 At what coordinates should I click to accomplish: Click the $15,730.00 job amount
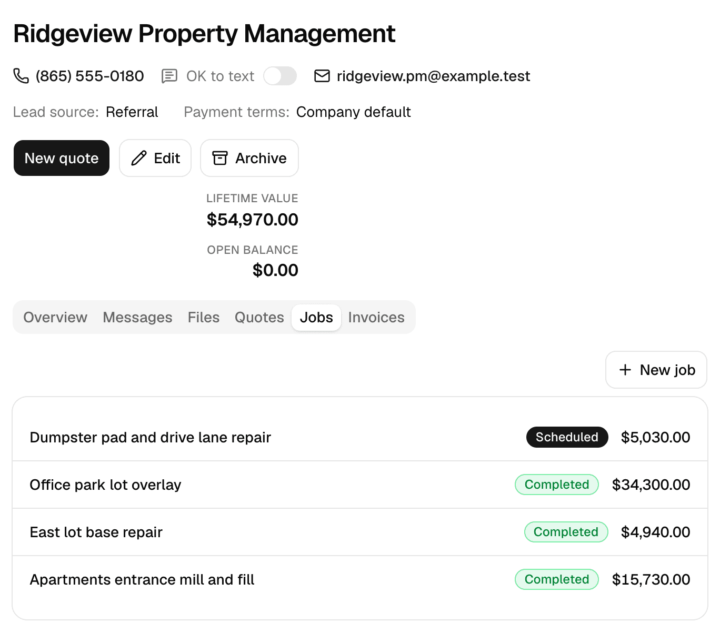pyautogui.click(x=651, y=579)
